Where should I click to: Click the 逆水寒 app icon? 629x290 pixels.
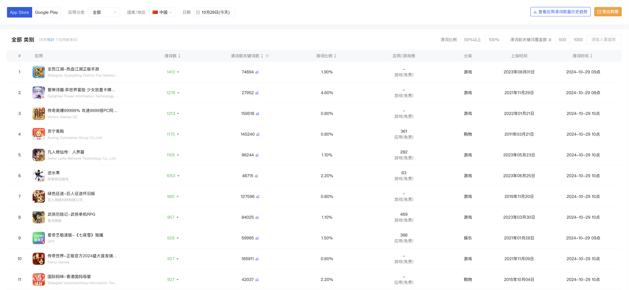(x=39, y=176)
